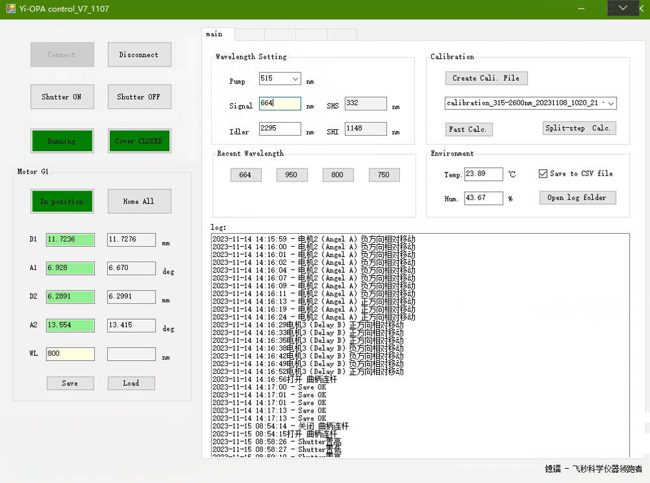
Task: Click the Create Cali. File button
Action: (x=486, y=78)
